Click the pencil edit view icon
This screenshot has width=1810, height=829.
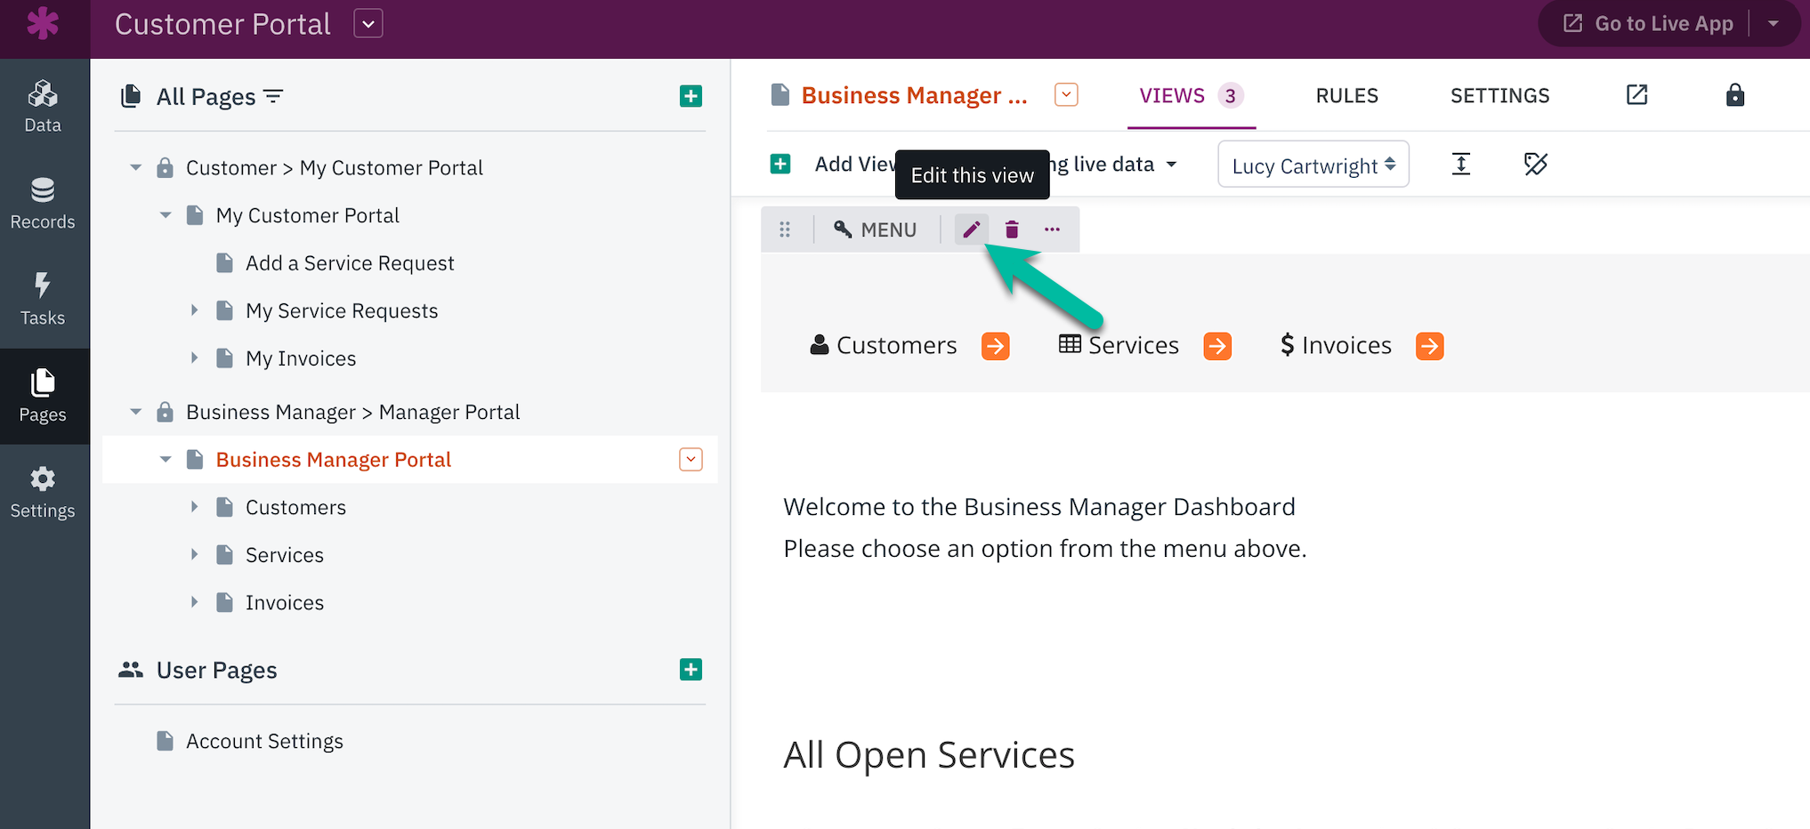point(971,229)
